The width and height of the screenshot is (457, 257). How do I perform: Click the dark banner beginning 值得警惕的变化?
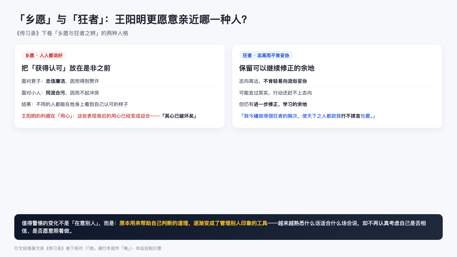click(x=228, y=227)
